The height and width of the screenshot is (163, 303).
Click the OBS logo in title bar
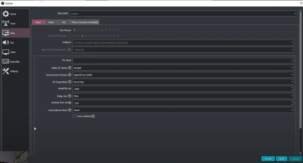click(3, 3)
